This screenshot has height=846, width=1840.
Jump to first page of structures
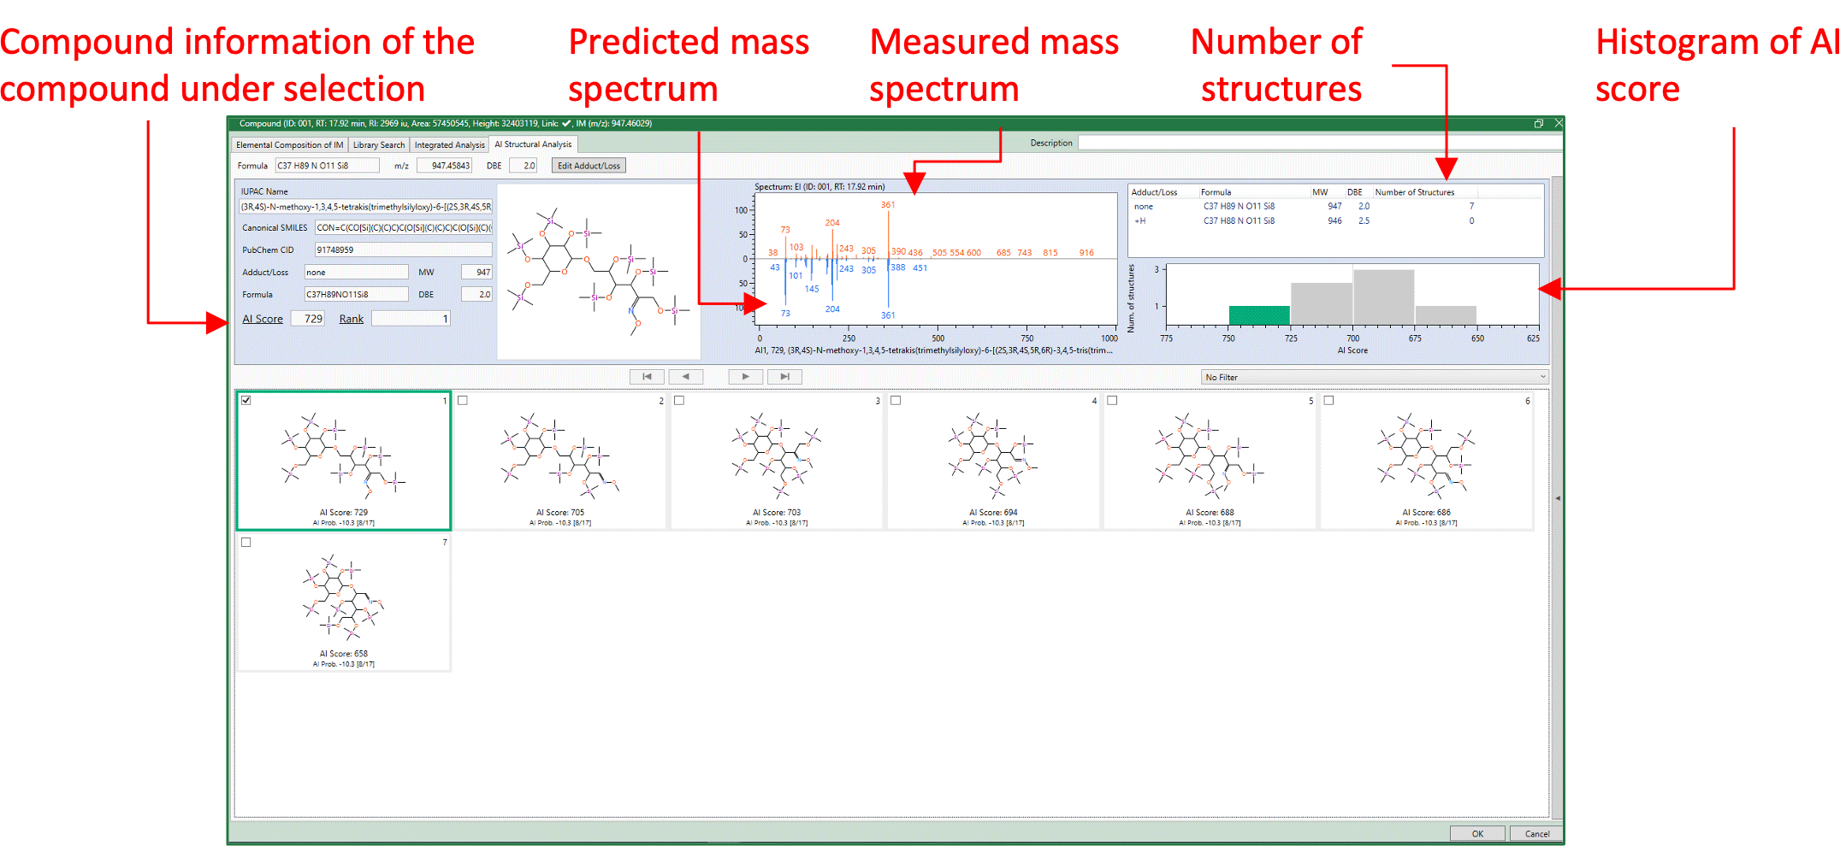coord(647,376)
